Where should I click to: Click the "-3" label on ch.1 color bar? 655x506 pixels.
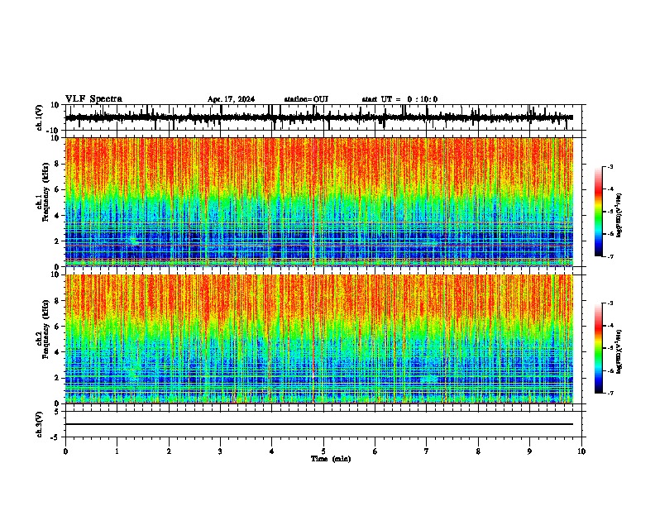point(610,166)
